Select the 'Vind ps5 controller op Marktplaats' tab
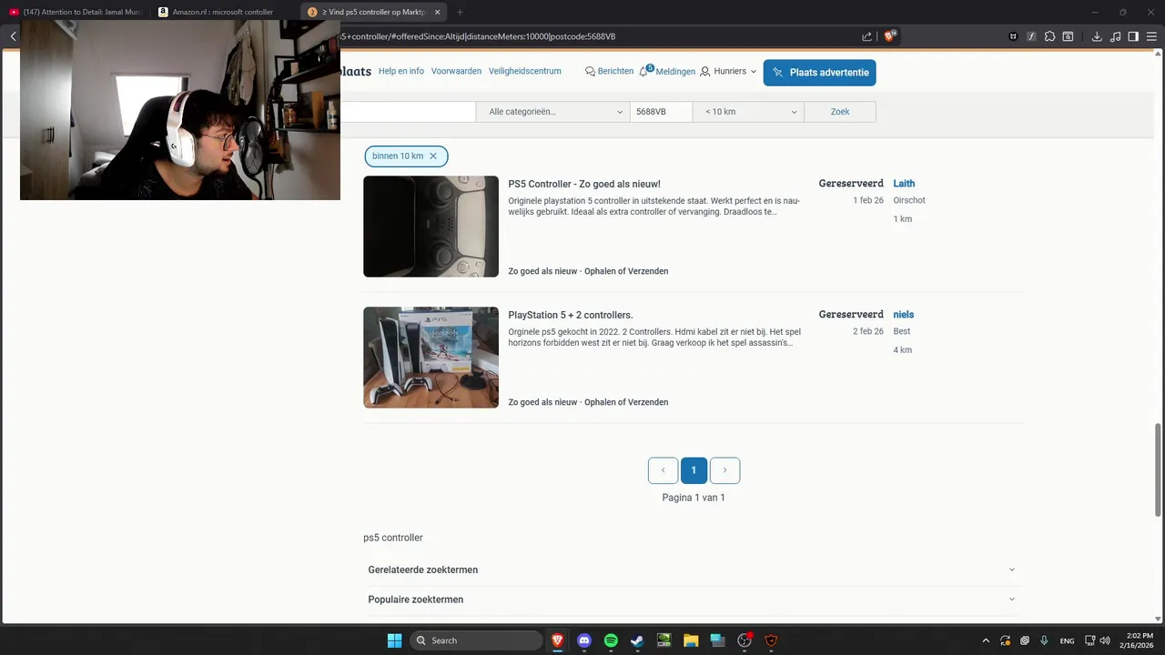The width and height of the screenshot is (1165, 655). pos(374,12)
